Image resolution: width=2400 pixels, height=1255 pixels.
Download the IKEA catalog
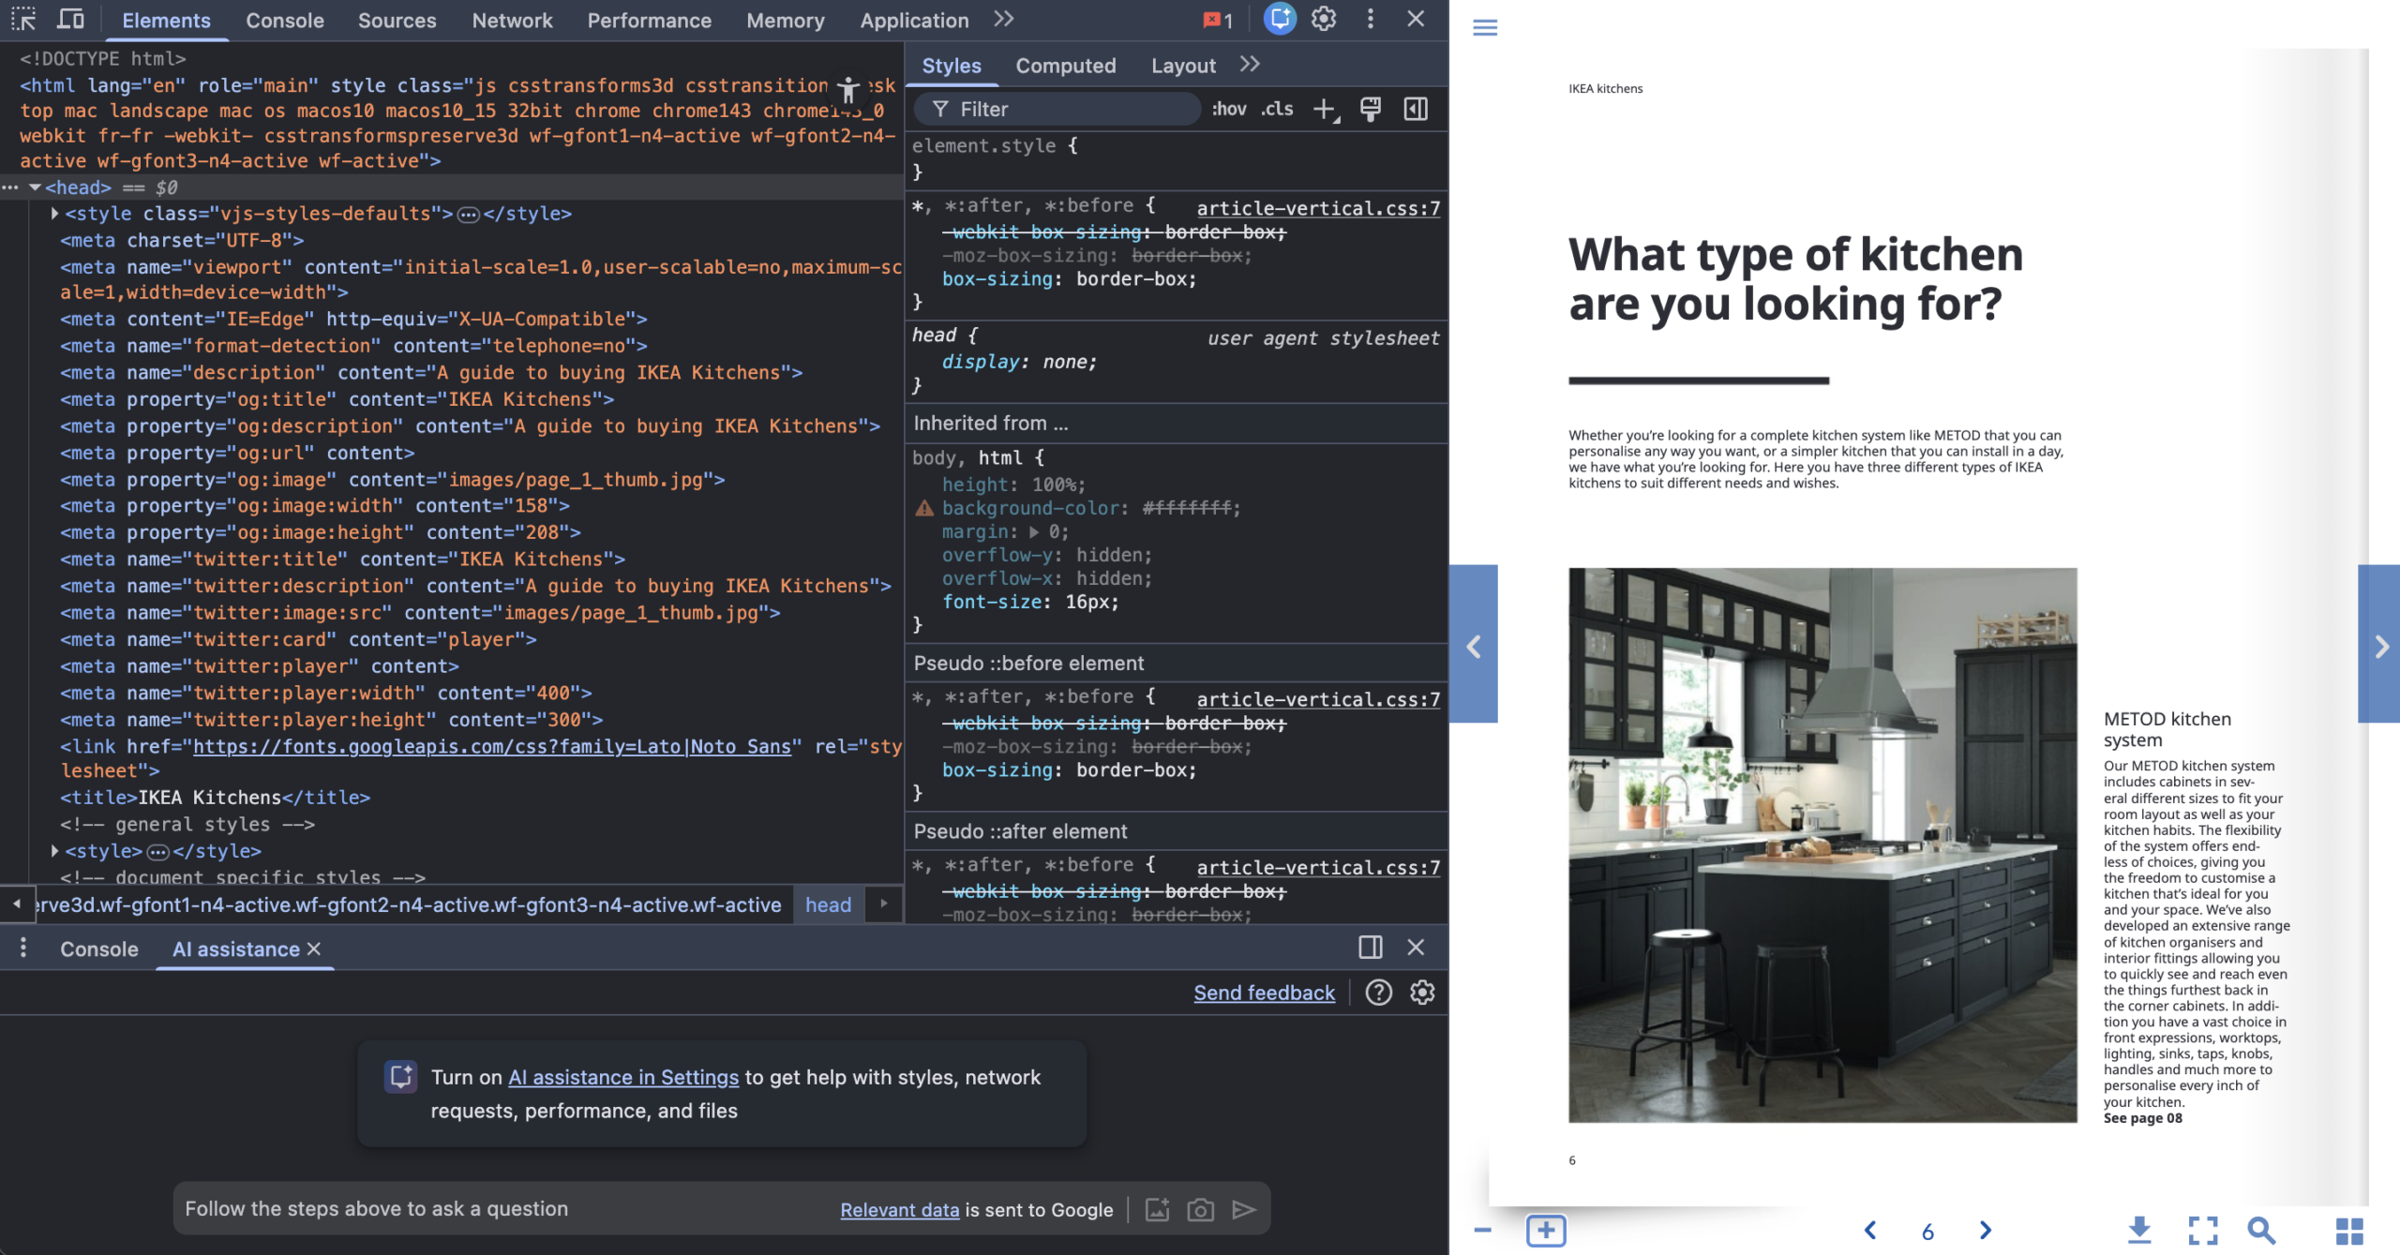click(2138, 1230)
